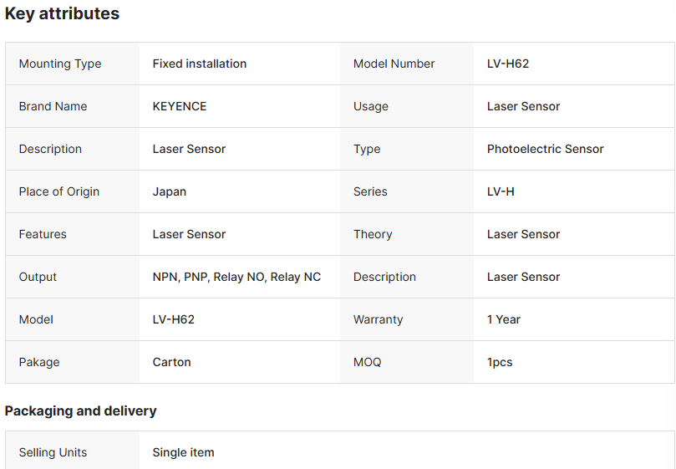Click the Theory label cell
676x469 pixels.
coord(373,234)
